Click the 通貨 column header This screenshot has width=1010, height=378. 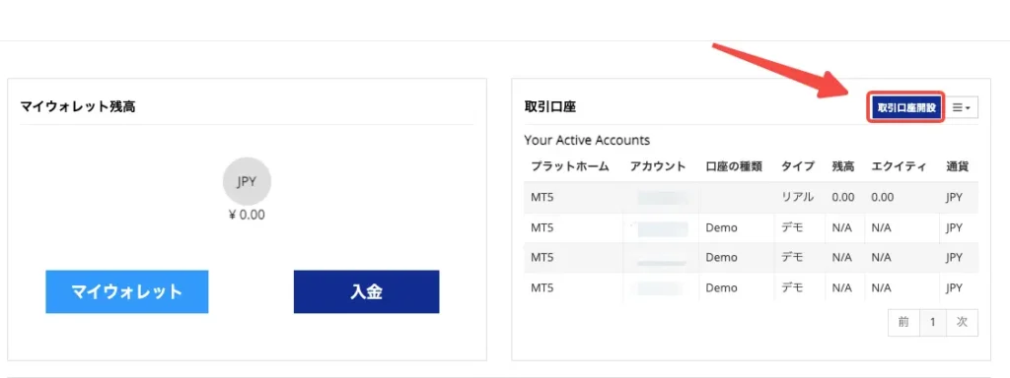tap(957, 166)
